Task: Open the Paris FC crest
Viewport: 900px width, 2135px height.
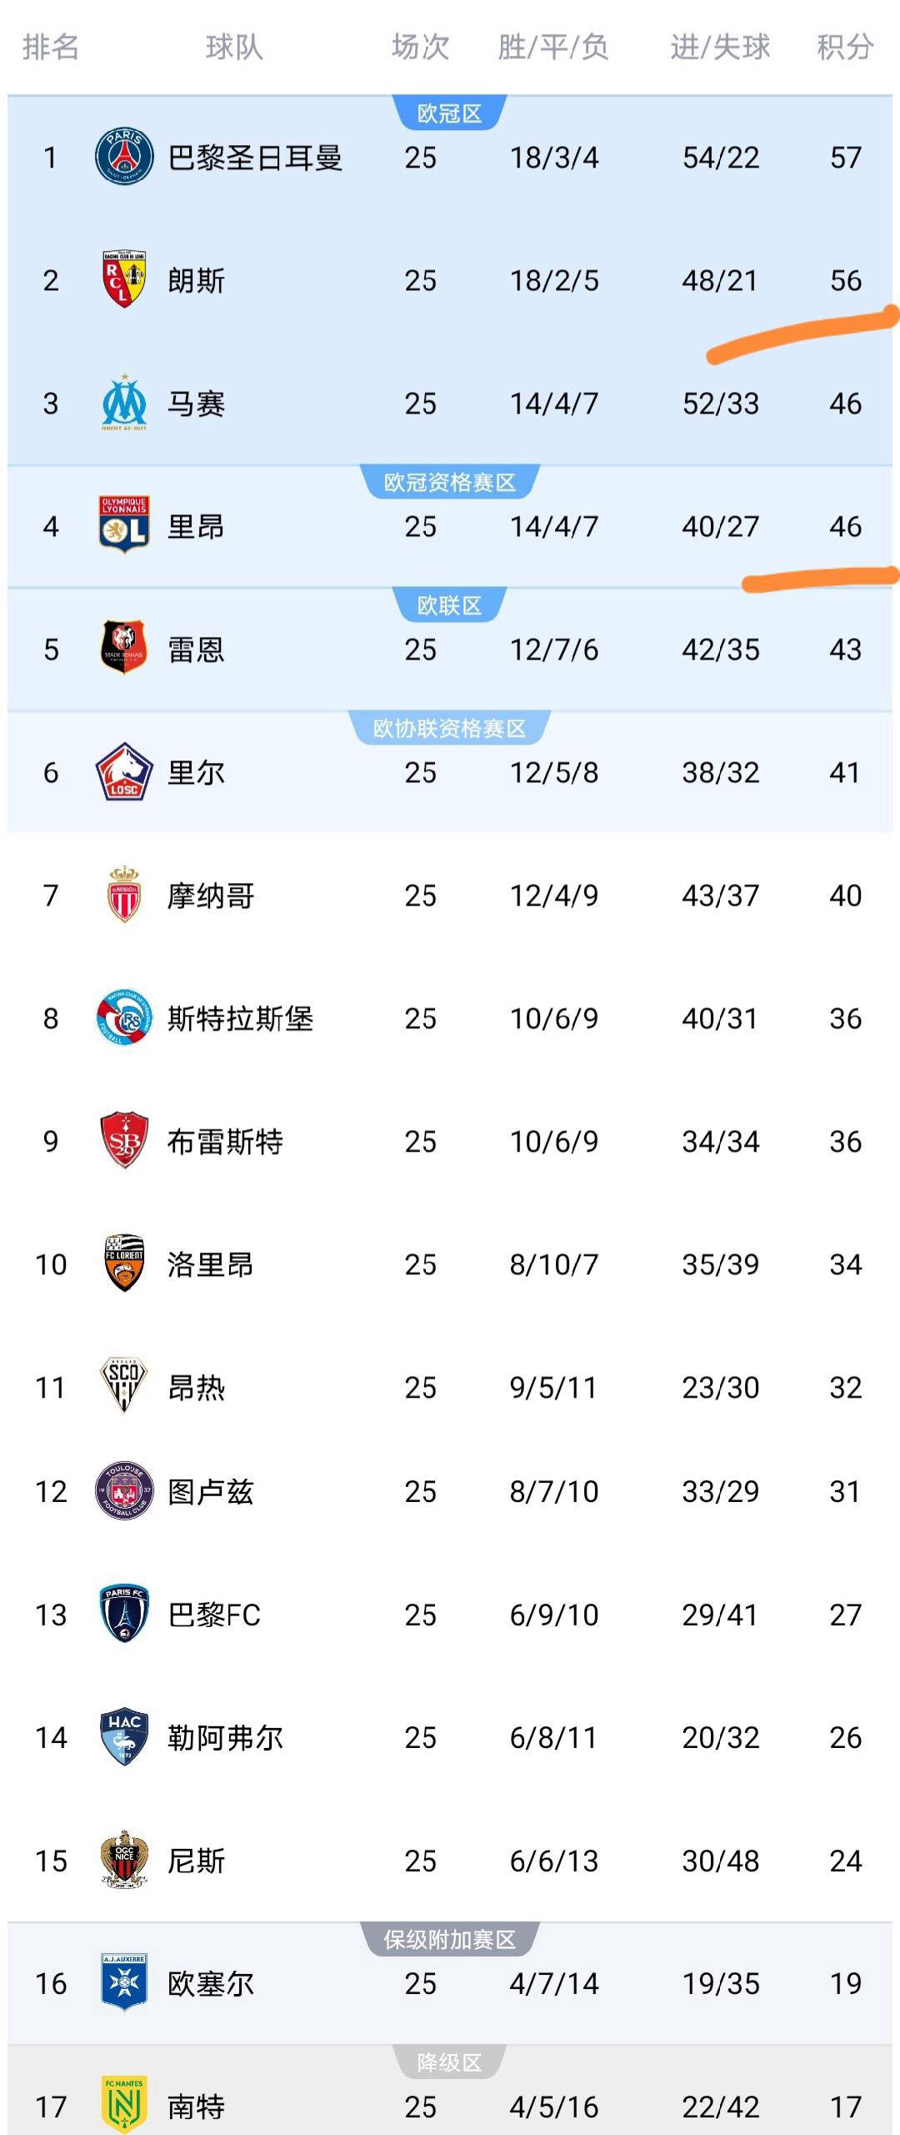Action: pos(124,1614)
